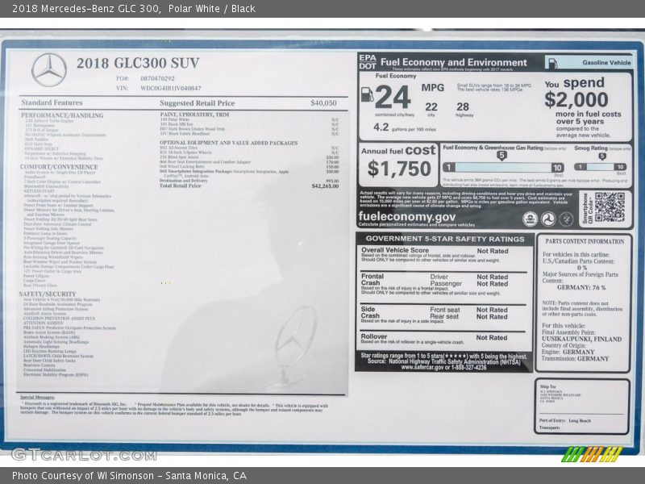Click the Fuel Economy & Greenhouse Gas Rating bar

tap(501, 167)
